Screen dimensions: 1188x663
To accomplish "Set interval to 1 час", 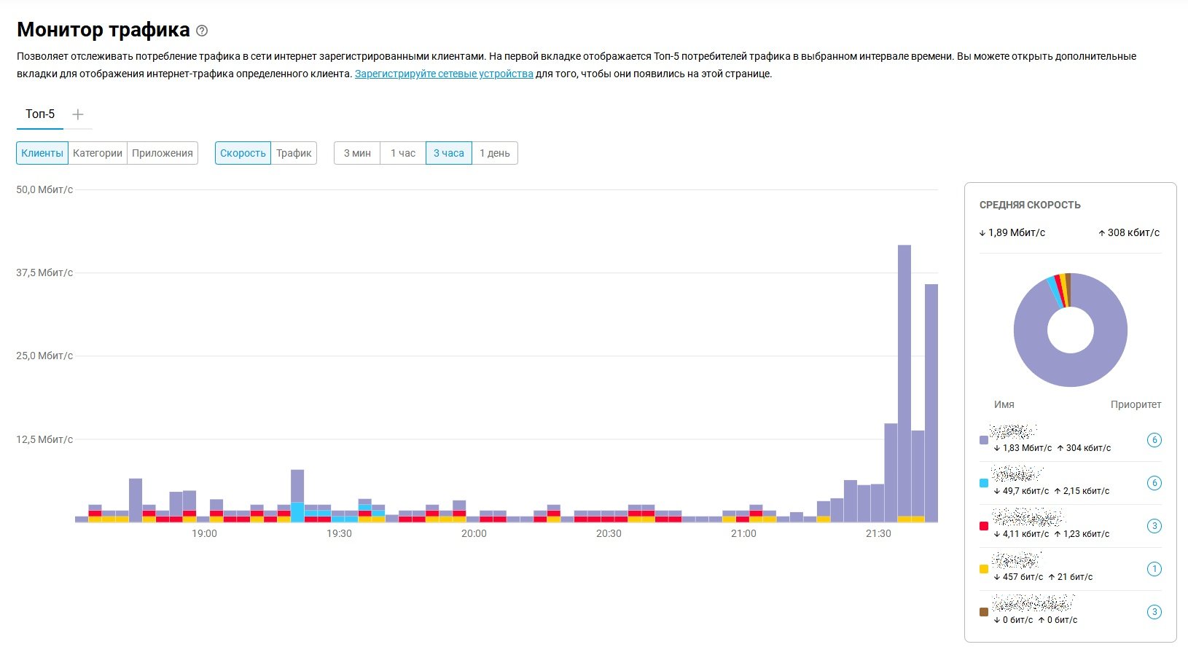I will click(403, 153).
